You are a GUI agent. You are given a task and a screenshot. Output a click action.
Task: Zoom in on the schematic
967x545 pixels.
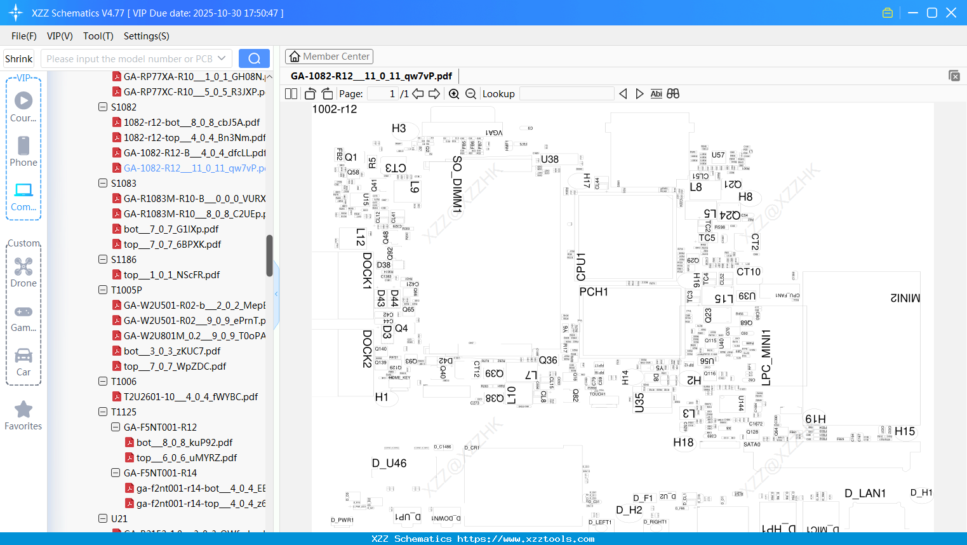pos(454,93)
